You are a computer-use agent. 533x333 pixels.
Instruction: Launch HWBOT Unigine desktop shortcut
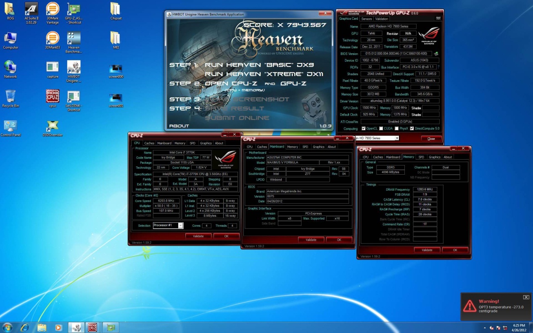pos(74,72)
